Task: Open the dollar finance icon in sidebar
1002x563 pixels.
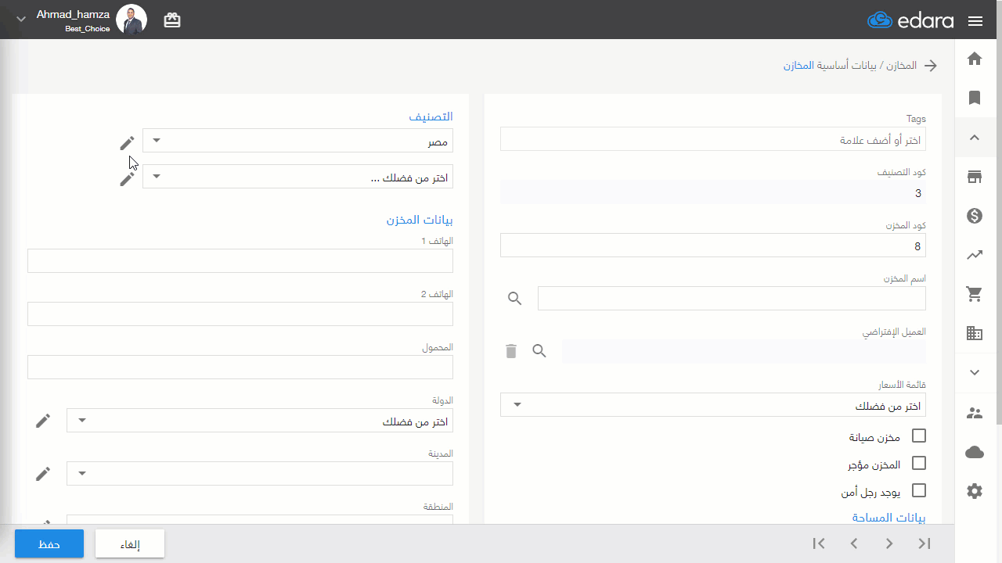Action: coord(975,216)
